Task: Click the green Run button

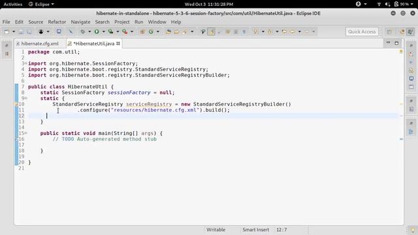Action: pyautogui.click(x=97, y=32)
